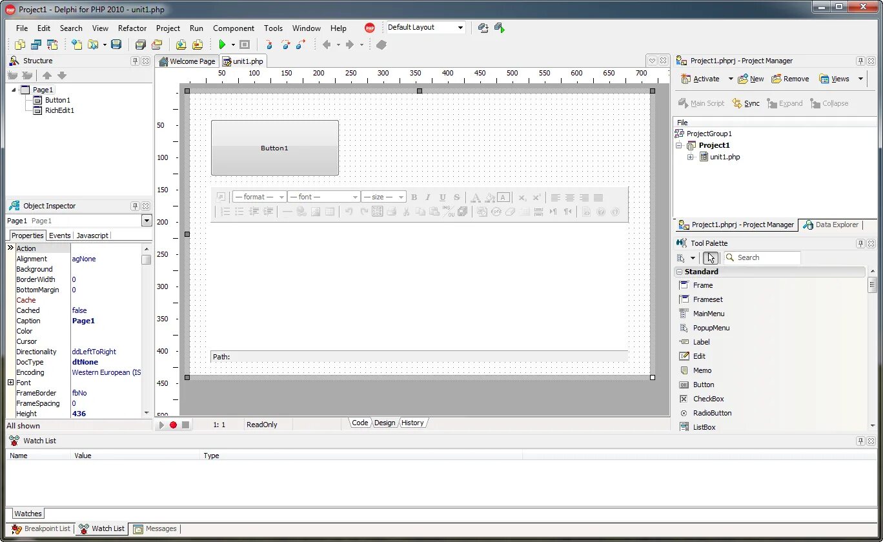Screen dimensions: 883x542
Task: Click the Print icon in RichEdit toolbar
Action: coord(391,212)
